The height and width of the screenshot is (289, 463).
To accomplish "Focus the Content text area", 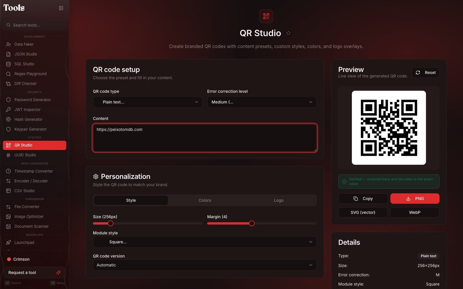I will click(205, 138).
